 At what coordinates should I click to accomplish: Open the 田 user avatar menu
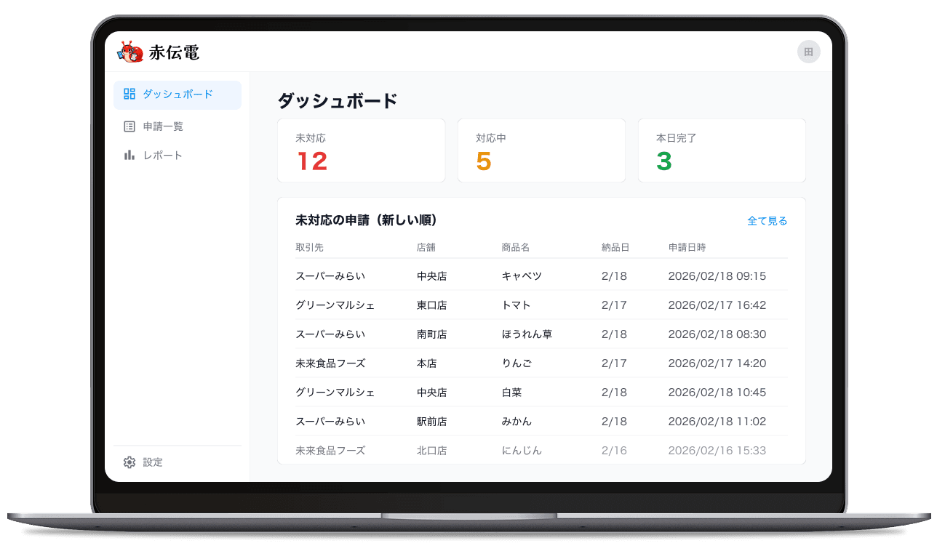click(x=808, y=52)
